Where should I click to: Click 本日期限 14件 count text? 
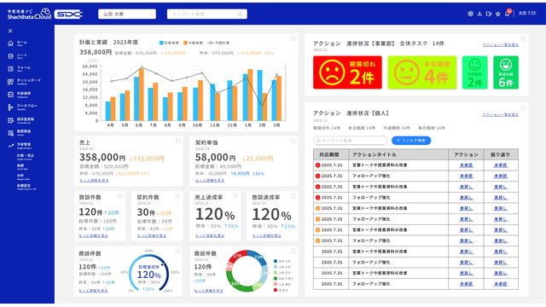(362, 128)
